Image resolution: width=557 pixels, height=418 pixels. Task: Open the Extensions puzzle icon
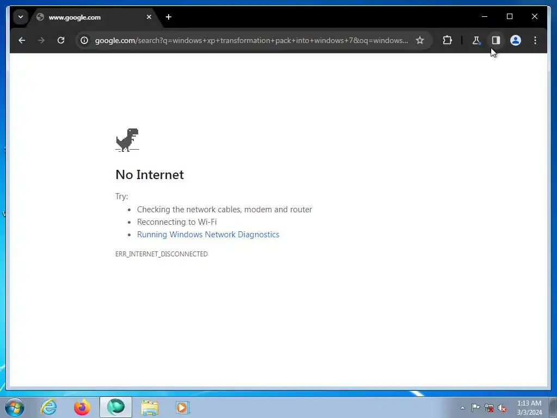click(x=447, y=40)
